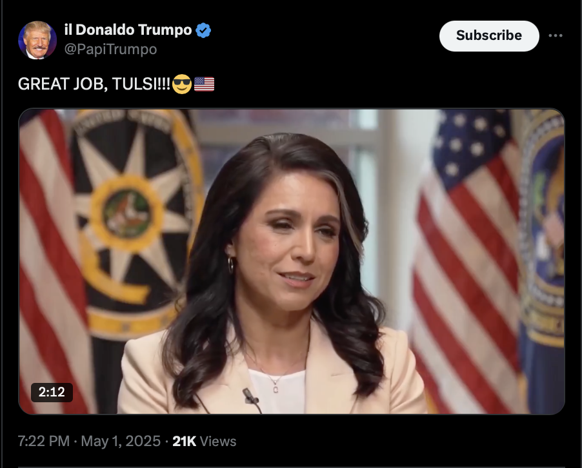Subscribe to il Donaldo Trumpo
This screenshot has width=582, height=468.
489,35
